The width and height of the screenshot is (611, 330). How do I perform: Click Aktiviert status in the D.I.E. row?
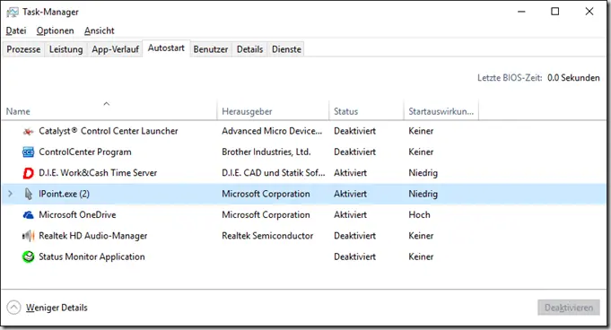[x=350, y=173]
